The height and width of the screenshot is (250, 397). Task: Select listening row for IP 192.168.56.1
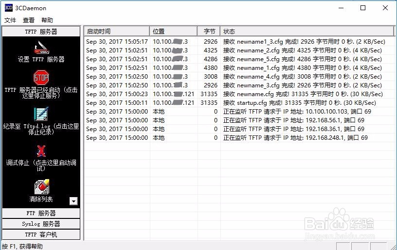(x=239, y=120)
